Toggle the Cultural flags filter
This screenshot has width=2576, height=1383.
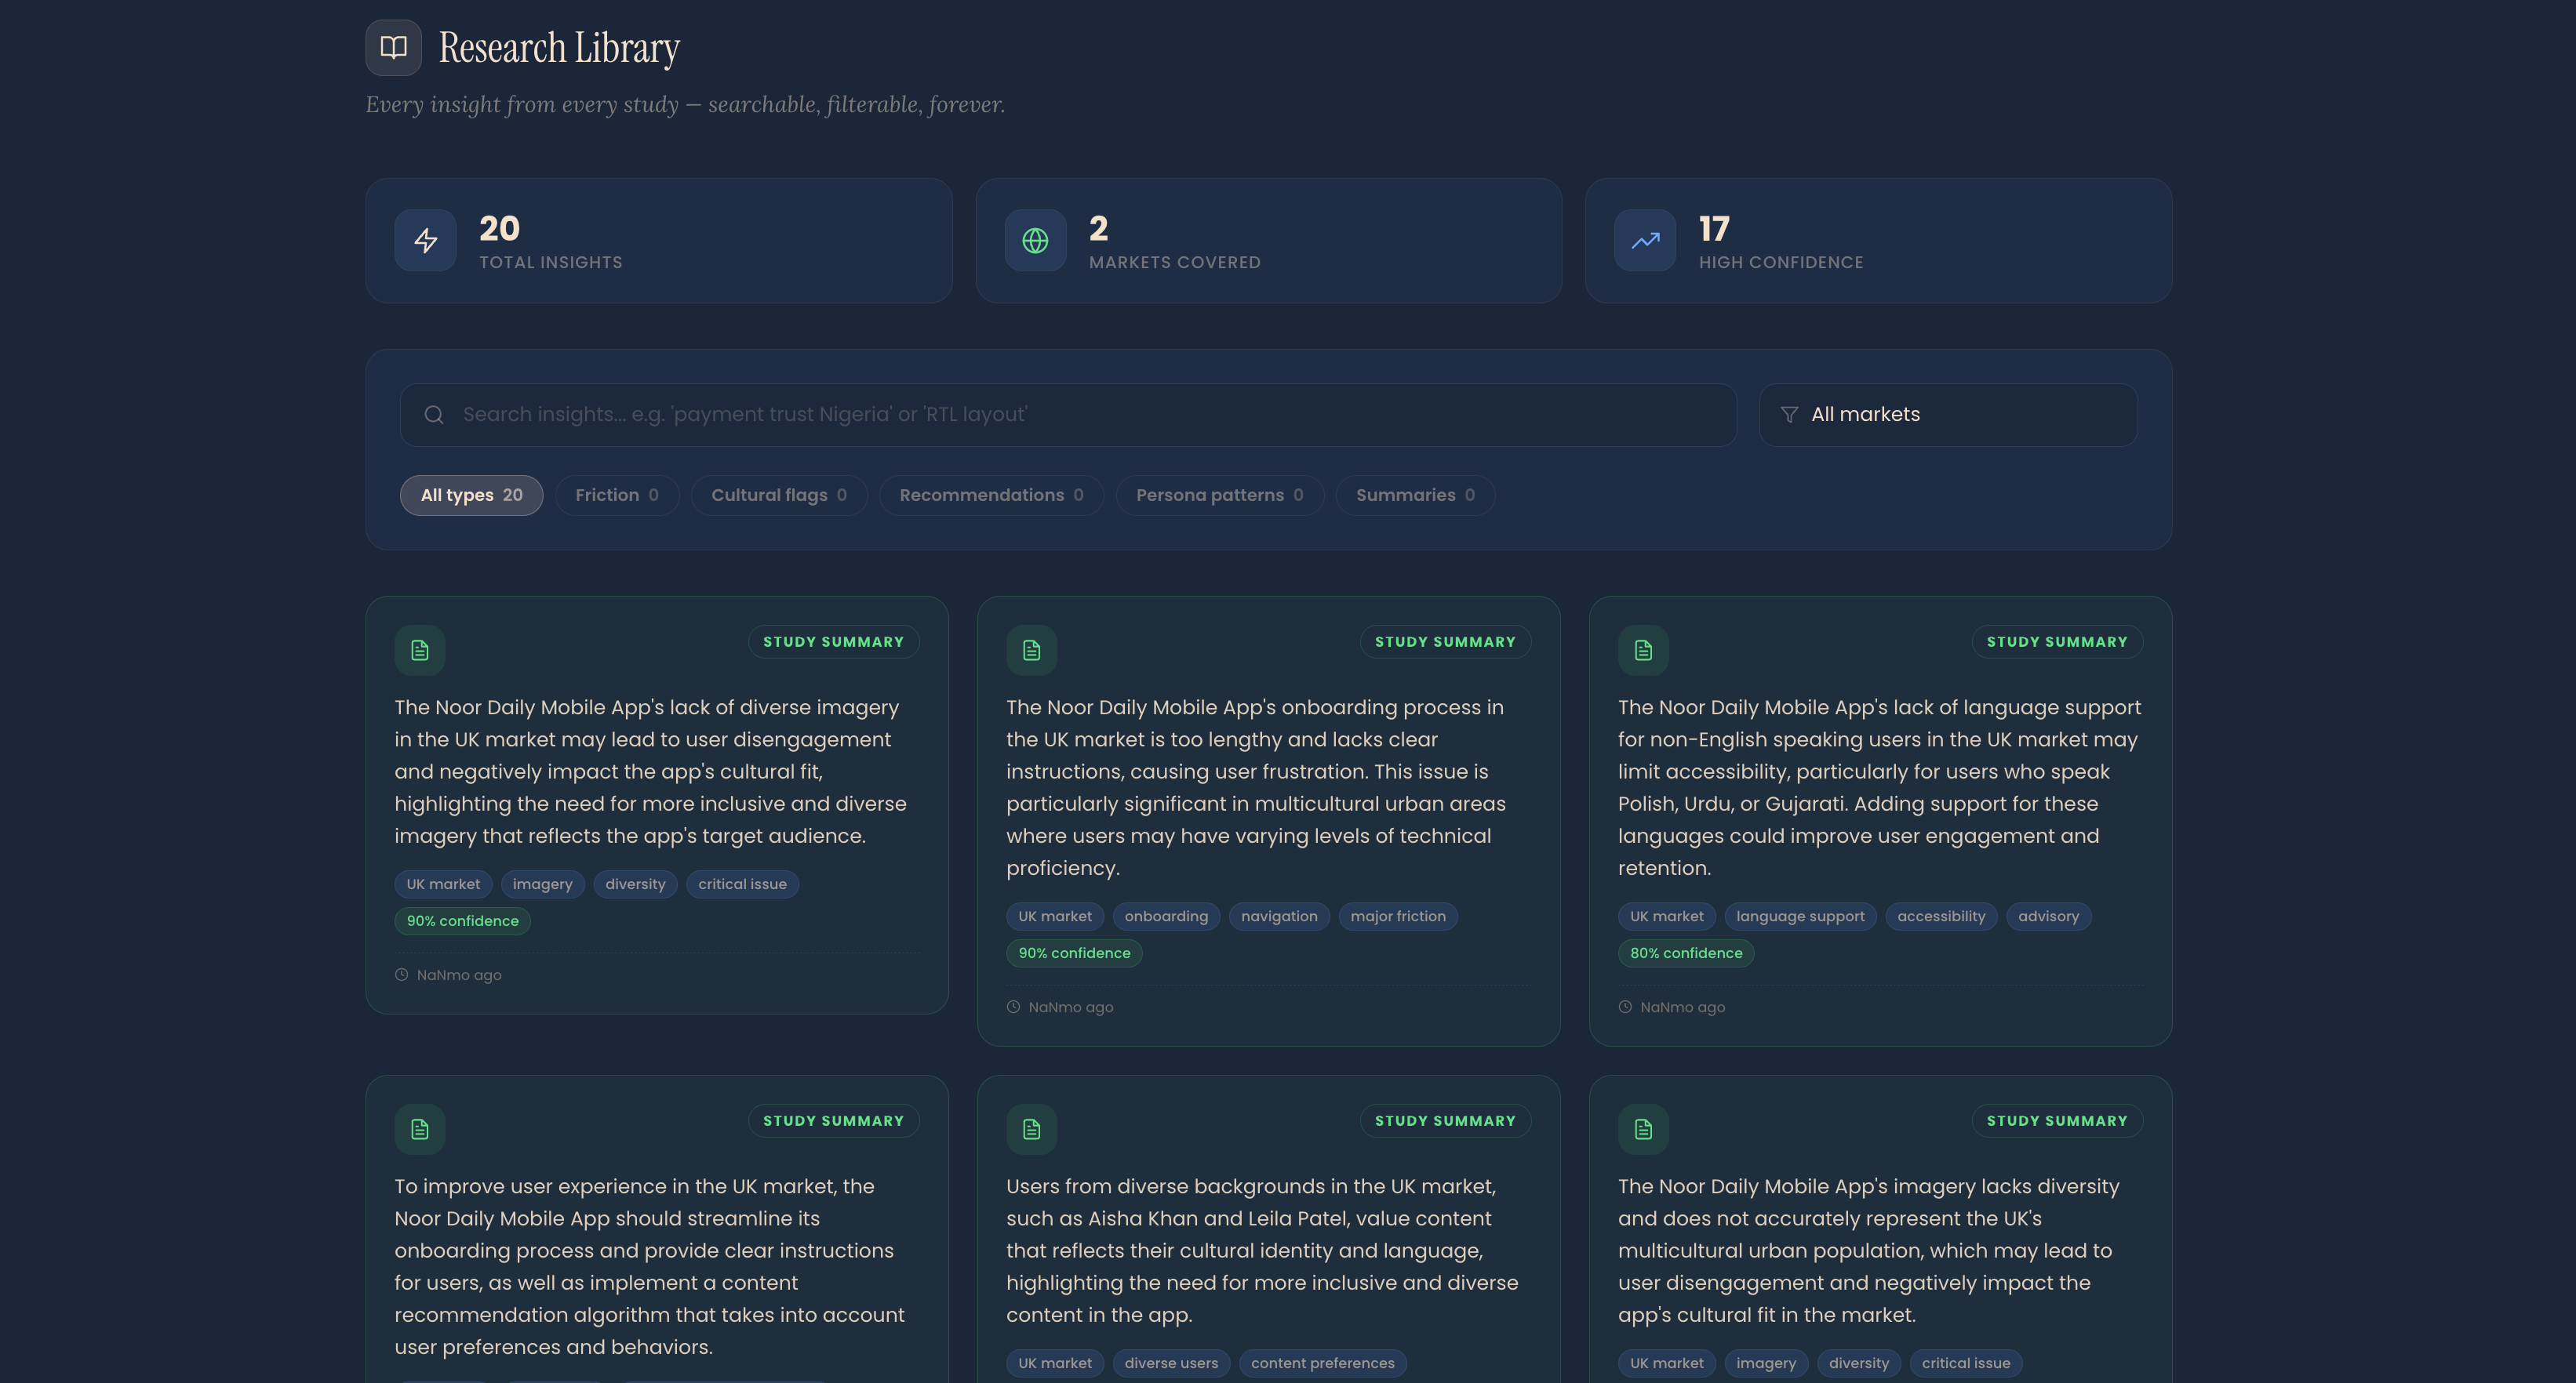coord(778,495)
